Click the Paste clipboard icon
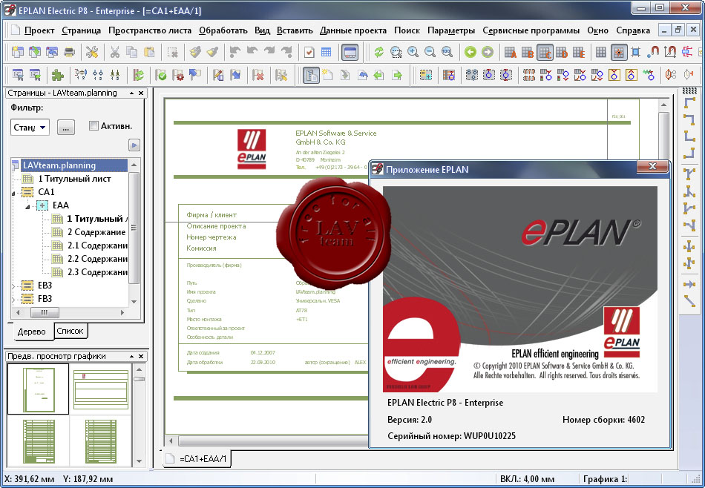The width and height of the screenshot is (705, 488). pyautogui.click(x=149, y=52)
